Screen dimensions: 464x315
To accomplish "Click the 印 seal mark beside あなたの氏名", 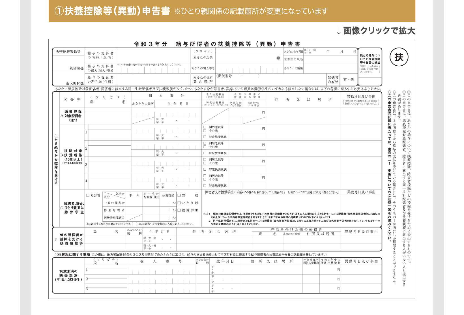I will 278,58.
